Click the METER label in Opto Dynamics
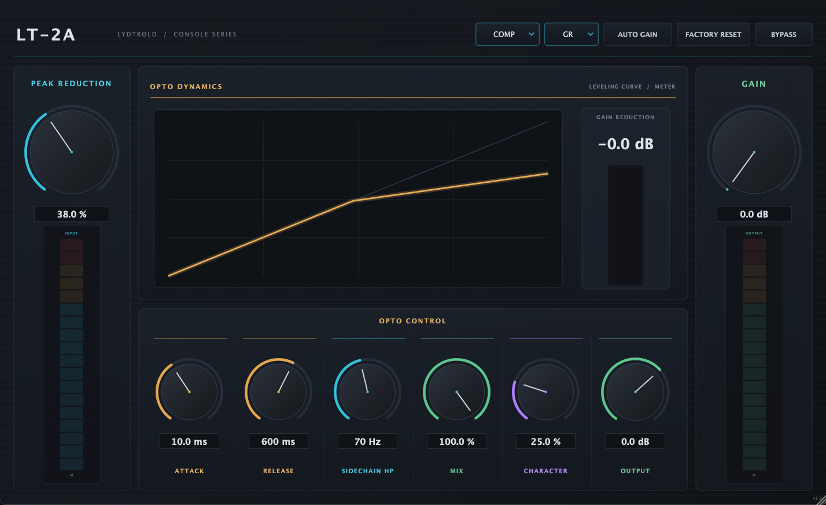 coord(665,87)
